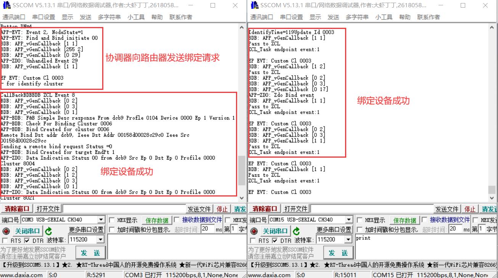
Task: Click 发送文件 button in COM15 window
Action: click(447, 209)
